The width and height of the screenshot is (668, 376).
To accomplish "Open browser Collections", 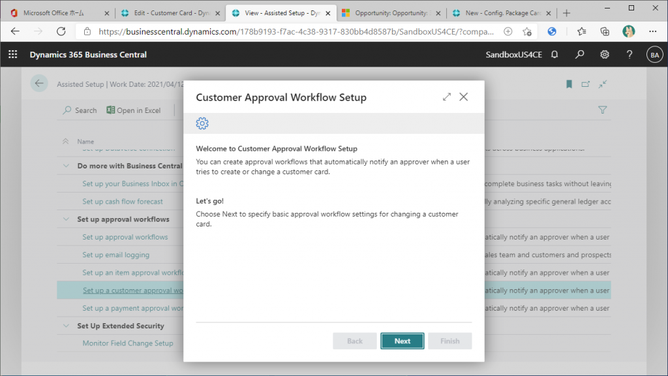I will 605,31.
